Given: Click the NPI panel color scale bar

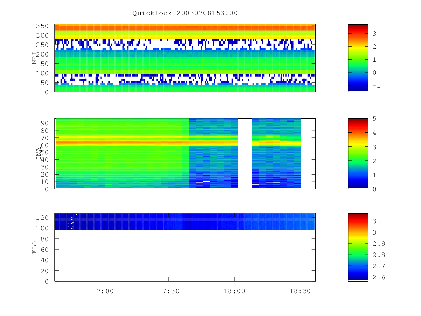Looking at the screenshot, I should point(358,58).
